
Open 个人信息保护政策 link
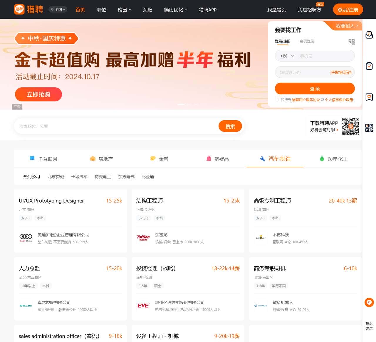(x=339, y=100)
